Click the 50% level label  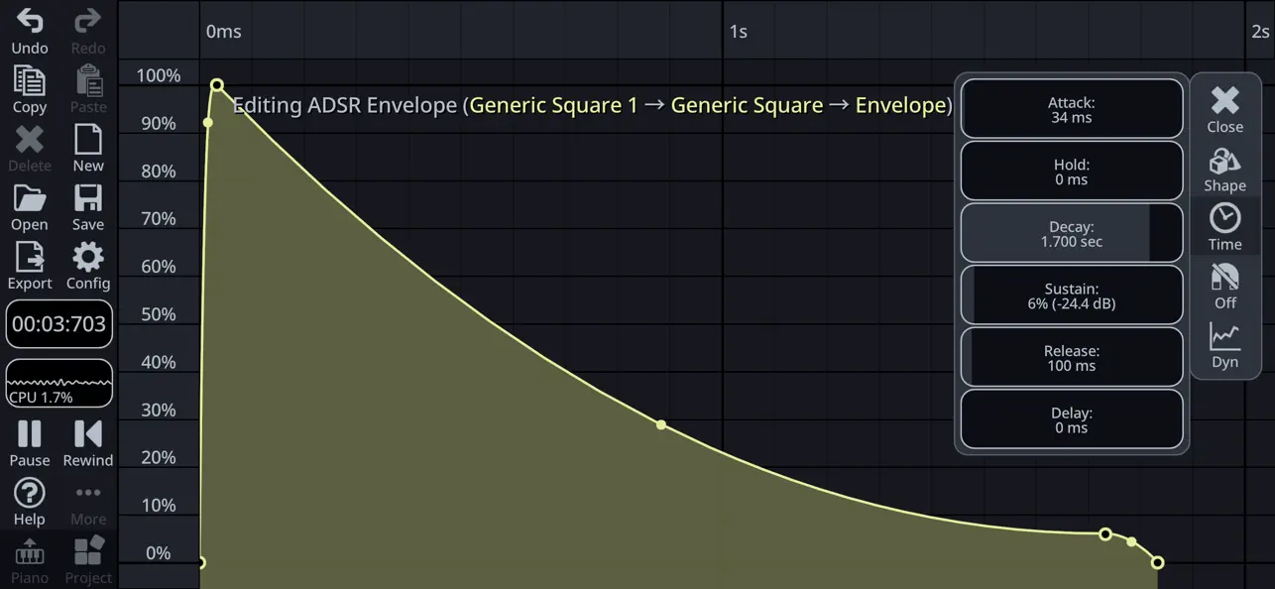(159, 314)
